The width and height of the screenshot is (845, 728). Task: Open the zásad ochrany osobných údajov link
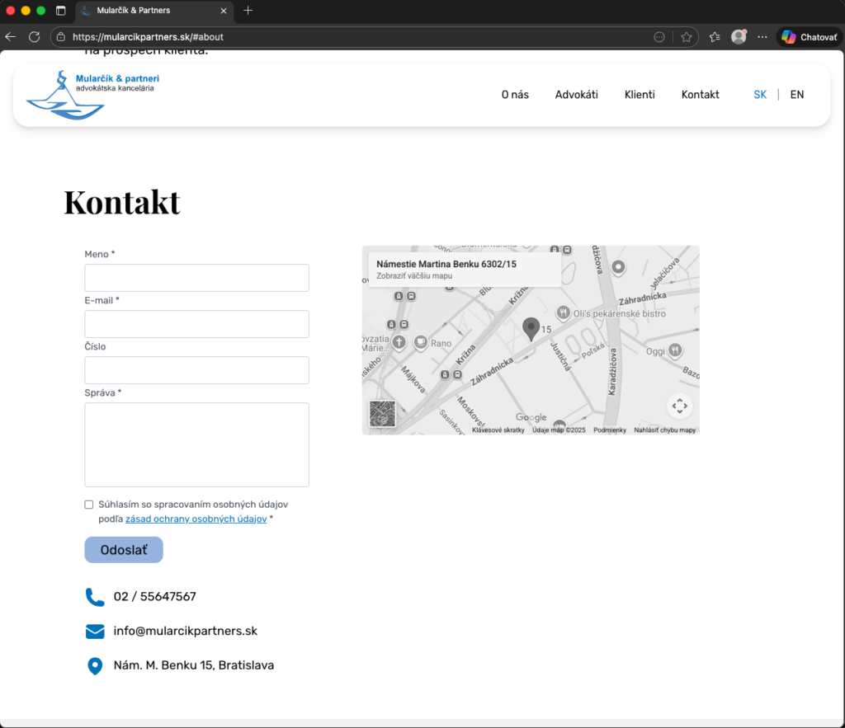coord(196,519)
